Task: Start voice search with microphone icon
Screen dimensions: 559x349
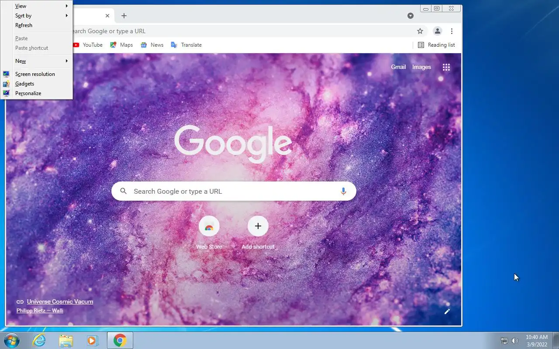Action: coord(343,191)
